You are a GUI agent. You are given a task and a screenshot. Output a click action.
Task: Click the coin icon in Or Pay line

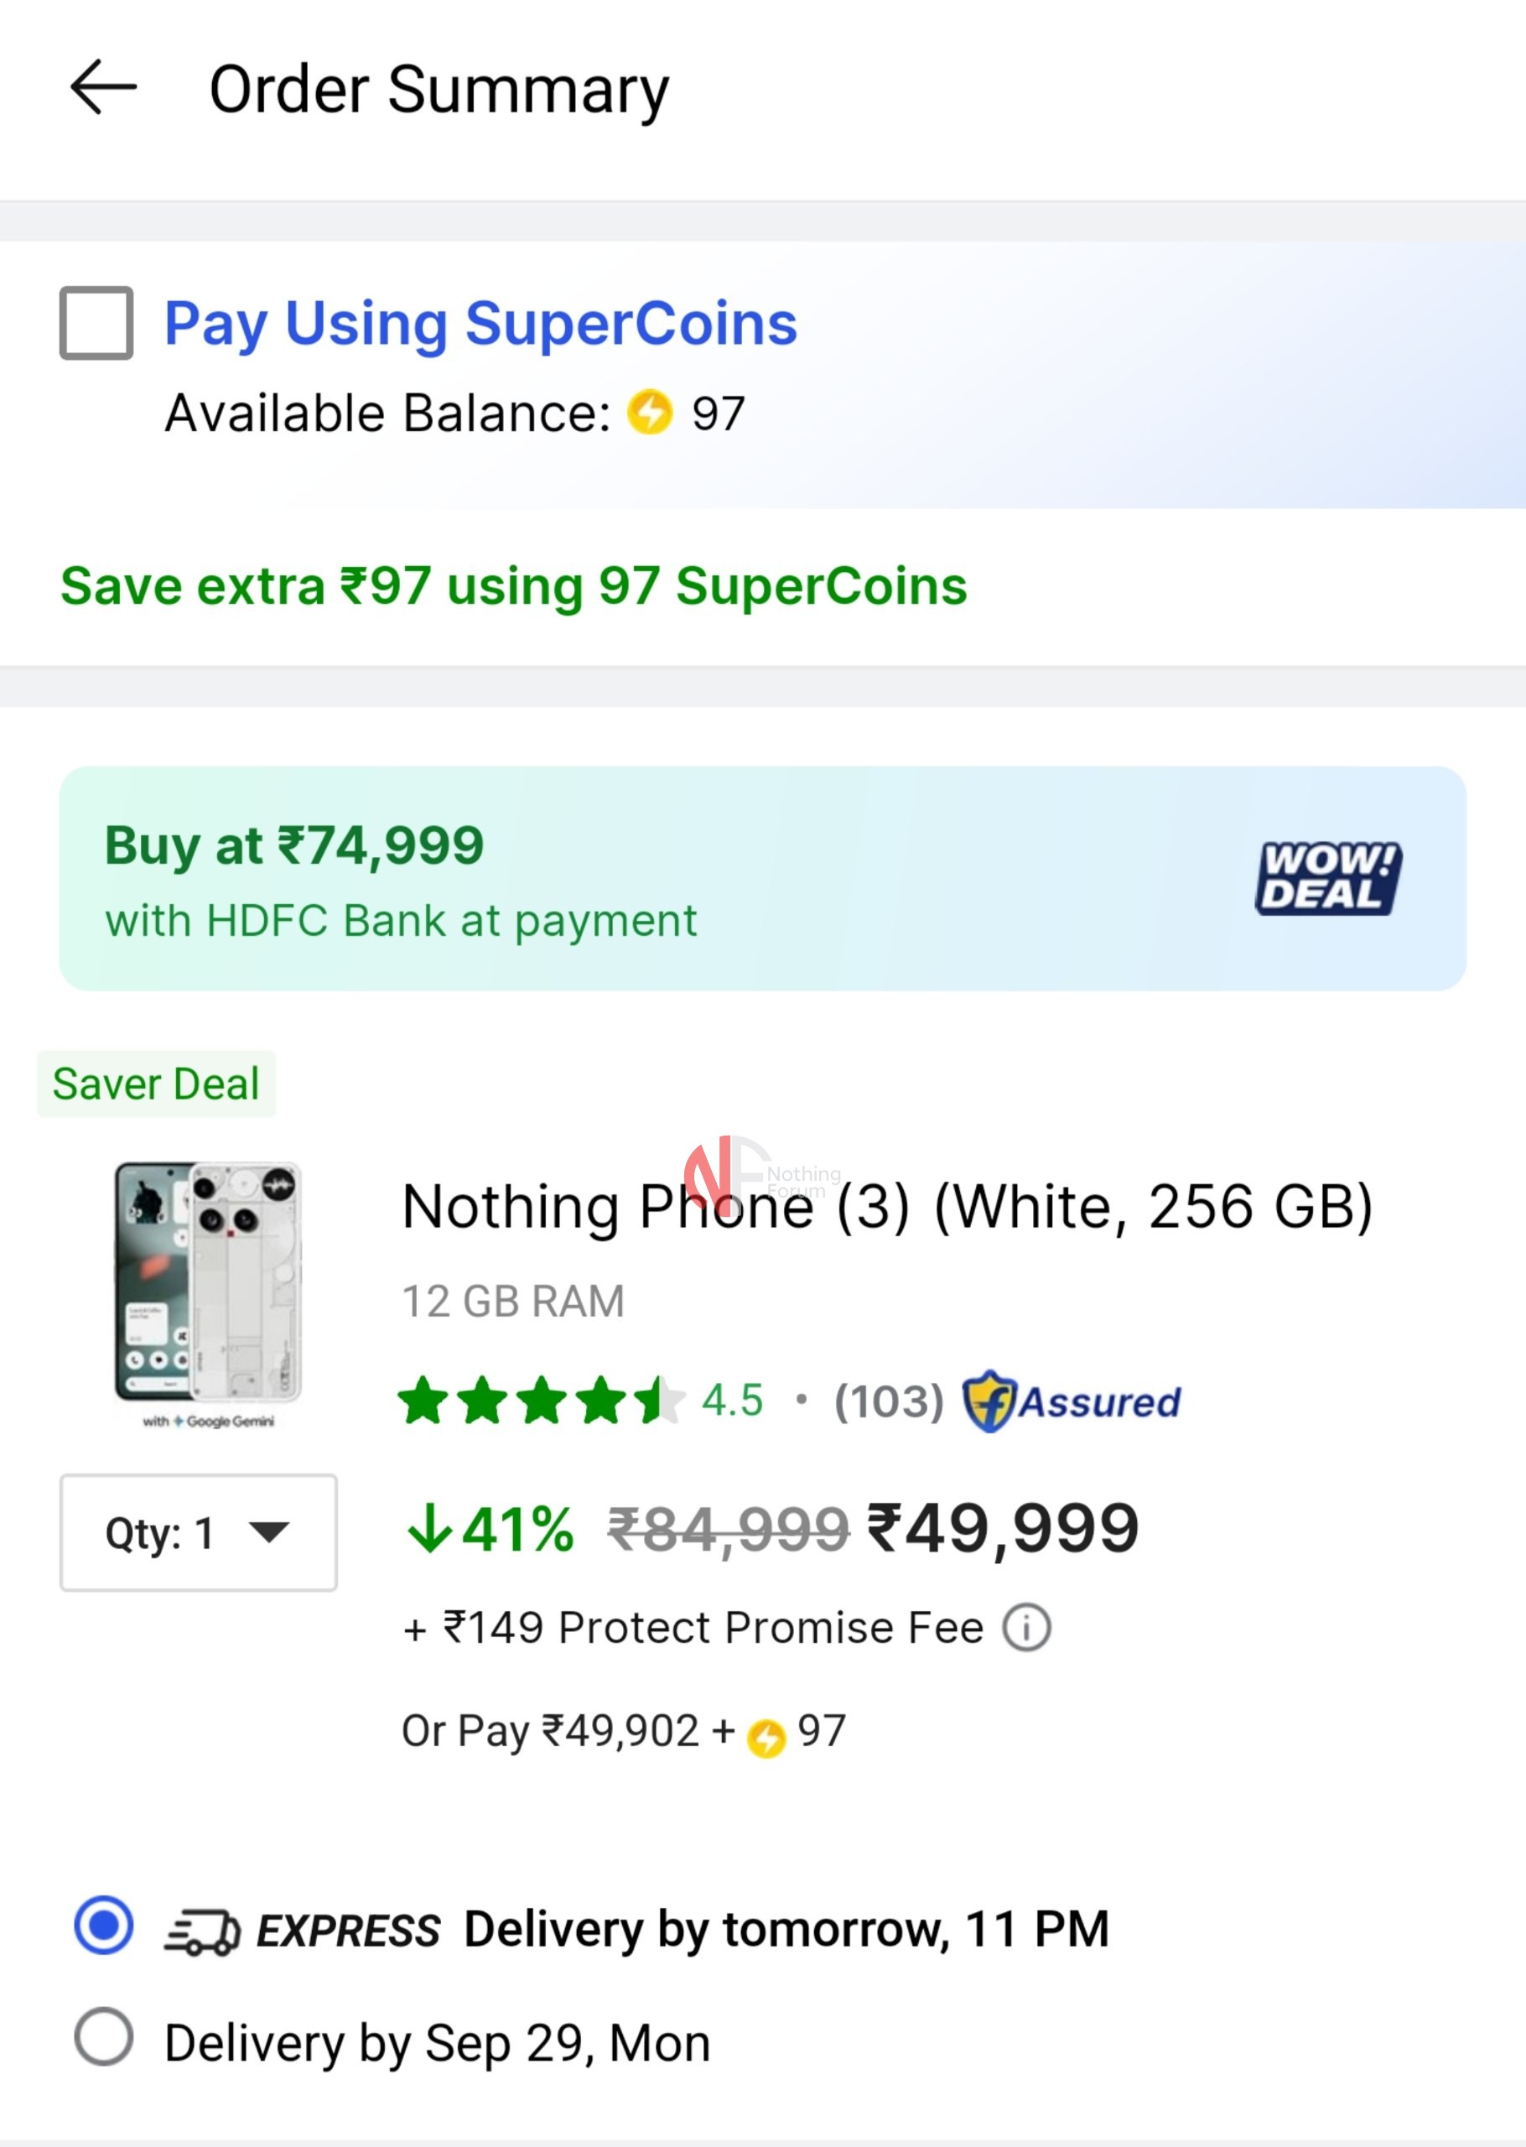pos(766,1738)
